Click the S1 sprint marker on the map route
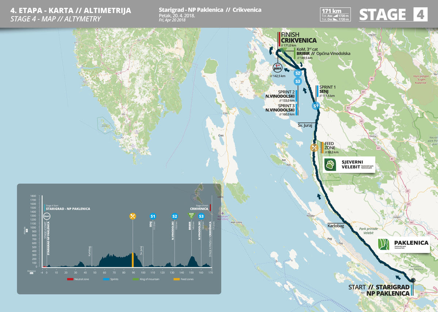 [x=316, y=106]
